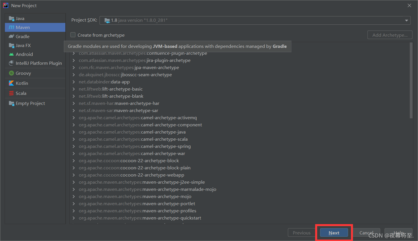Click the red Scala icon
The width and height of the screenshot is (418, 241).
[11, 93]
